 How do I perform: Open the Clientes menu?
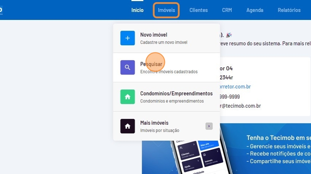tap(199, 10)
